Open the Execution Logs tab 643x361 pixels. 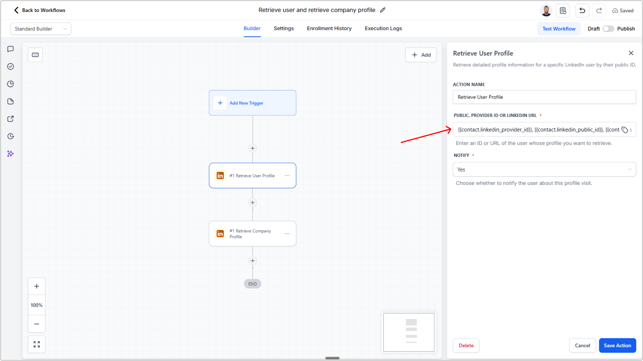[383, 28]
